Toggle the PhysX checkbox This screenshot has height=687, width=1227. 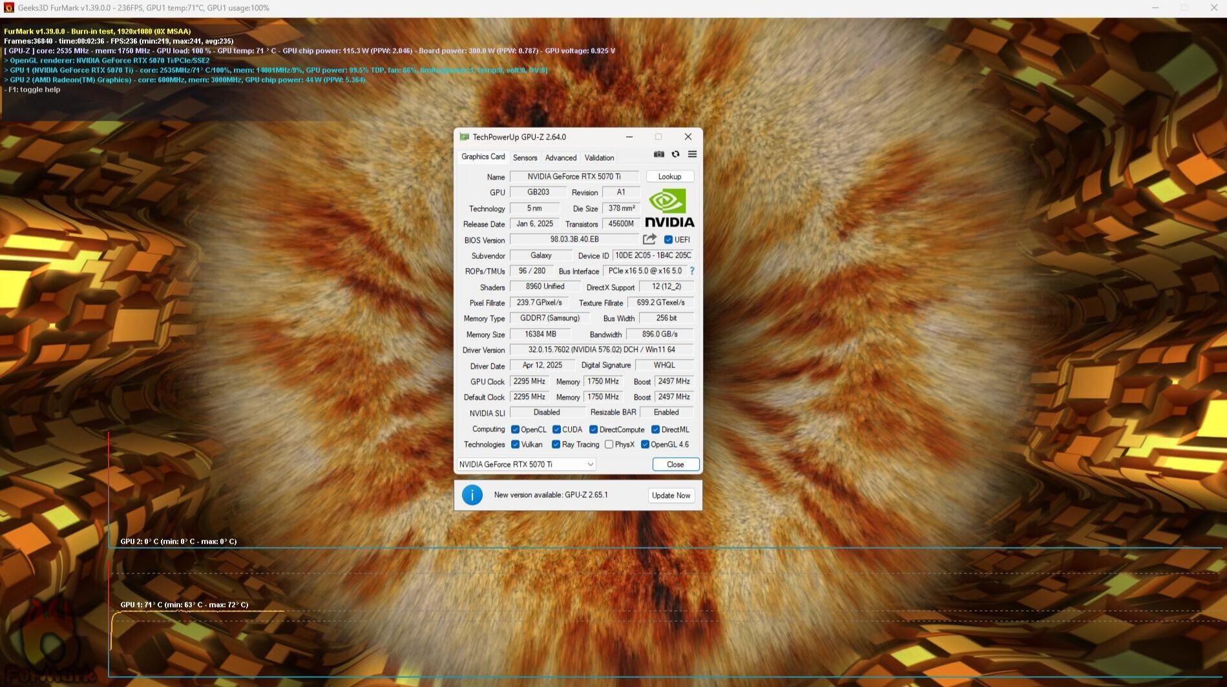(x=609, y=445)
